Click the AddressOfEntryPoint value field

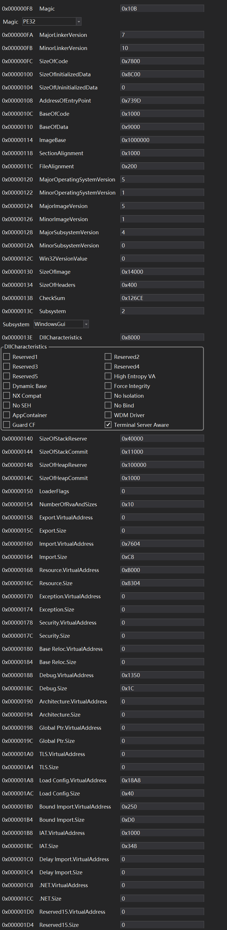(162, 101)
